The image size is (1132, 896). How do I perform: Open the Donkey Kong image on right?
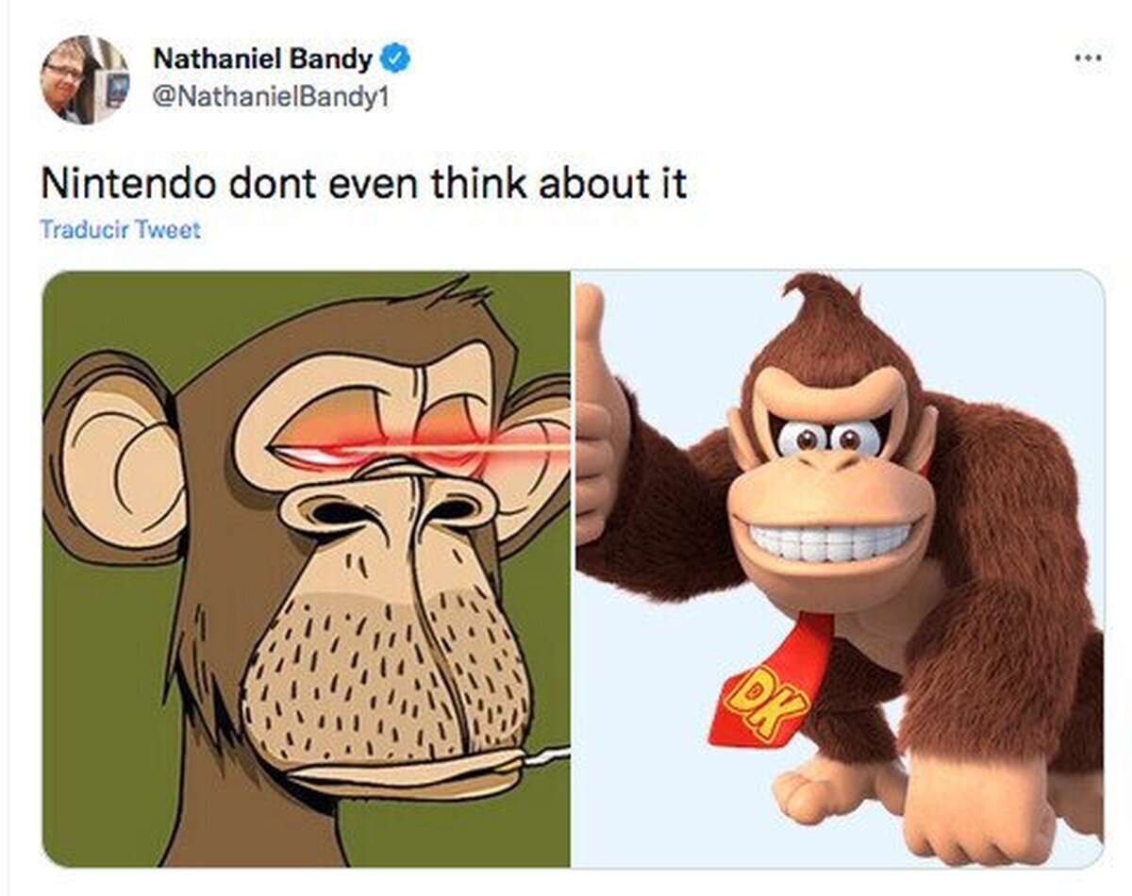pyautogui.click(x=839, y=569)
